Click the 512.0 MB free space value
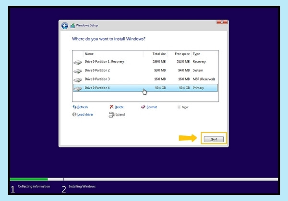288x201 pixels. click(183, 62)
